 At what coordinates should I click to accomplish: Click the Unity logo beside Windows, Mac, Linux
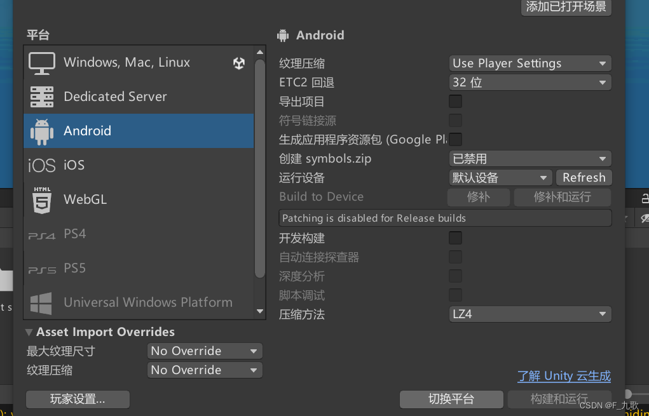[239, 63]
